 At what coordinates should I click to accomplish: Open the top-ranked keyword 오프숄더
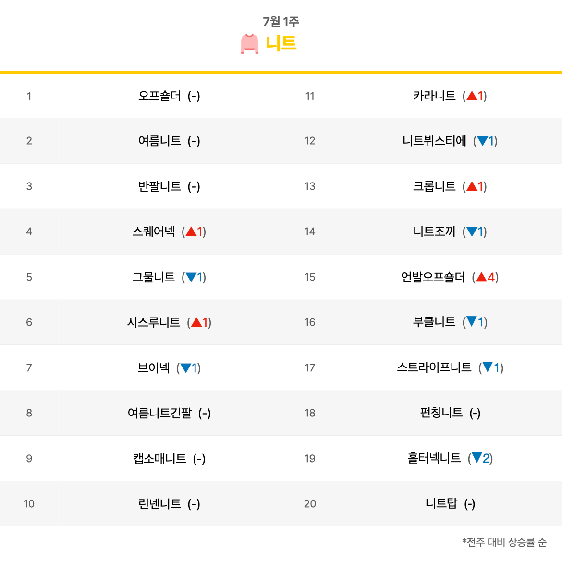click(159, 96)
